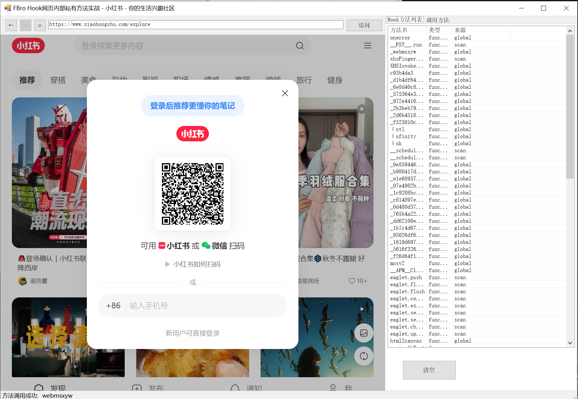Select the _9e859446... method row
The width and height of the screenshot is (578, 399).
477,165
